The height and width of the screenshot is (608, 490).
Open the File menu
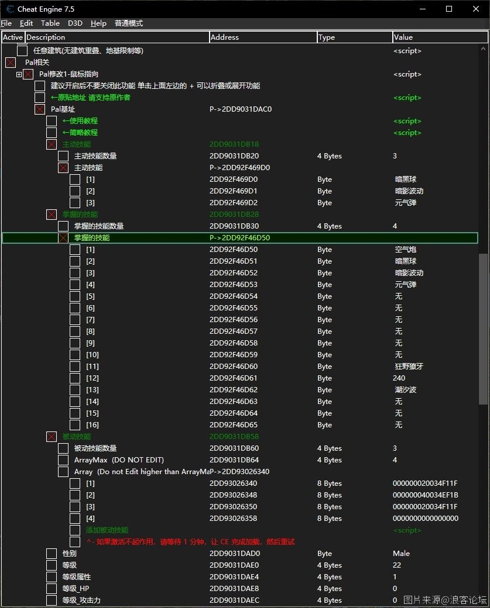tap(6, 23)
